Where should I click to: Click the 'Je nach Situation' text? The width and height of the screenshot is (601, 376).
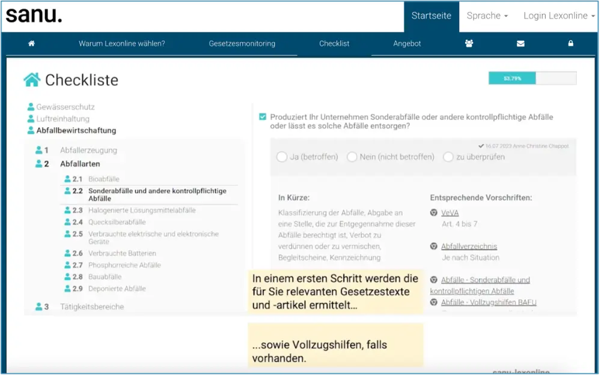[471, 257]
